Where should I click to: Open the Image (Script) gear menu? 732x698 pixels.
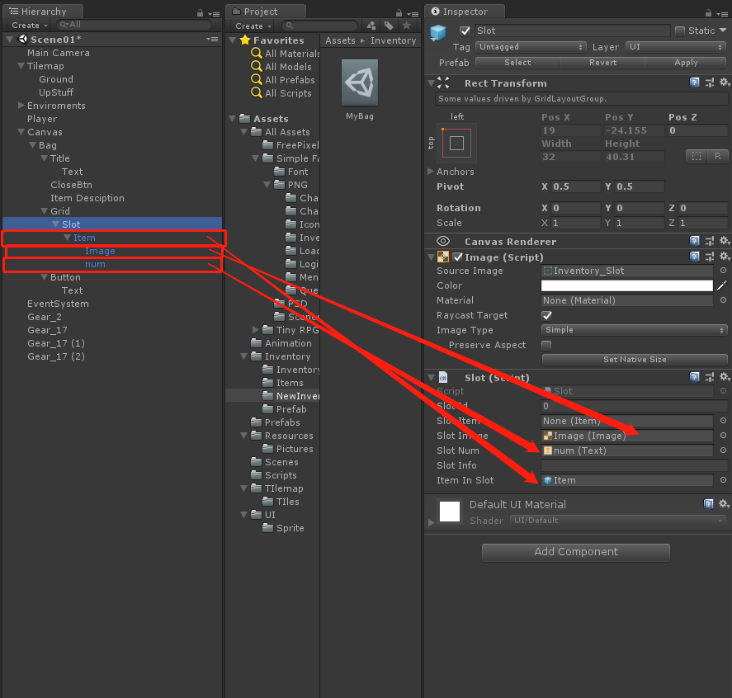(x=724, y=256)
